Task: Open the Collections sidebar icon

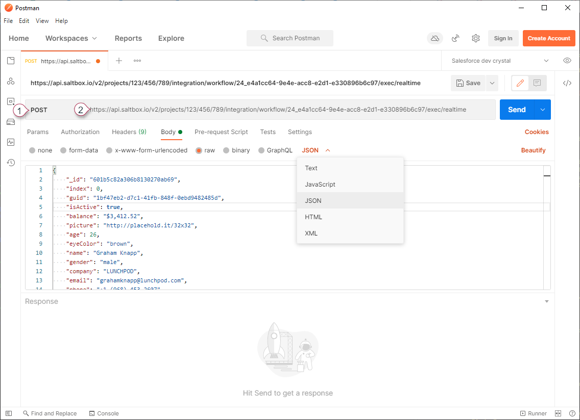Action: tap(11, 61)
